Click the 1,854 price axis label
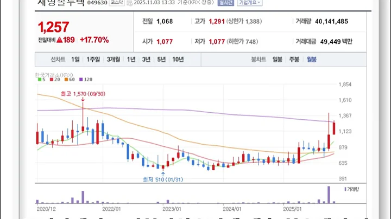The image size is (391, 219). click(345, 85)
